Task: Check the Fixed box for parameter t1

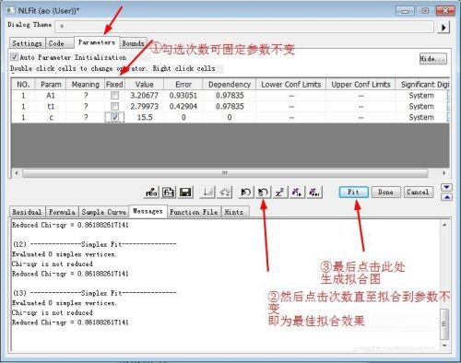Action: point(114,107)
